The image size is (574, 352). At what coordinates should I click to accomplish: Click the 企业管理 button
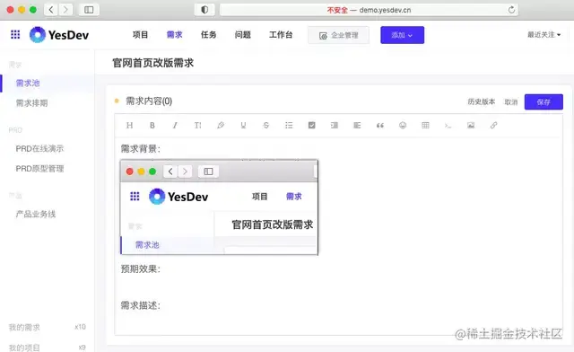[x=339, y=35]
